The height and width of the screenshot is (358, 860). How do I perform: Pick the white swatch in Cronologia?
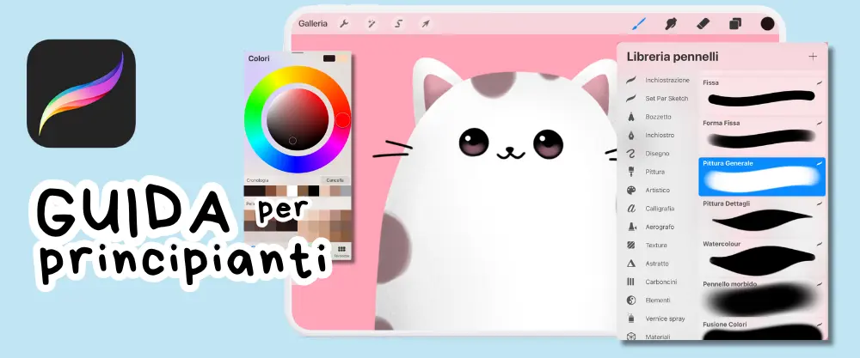point(292,191)
